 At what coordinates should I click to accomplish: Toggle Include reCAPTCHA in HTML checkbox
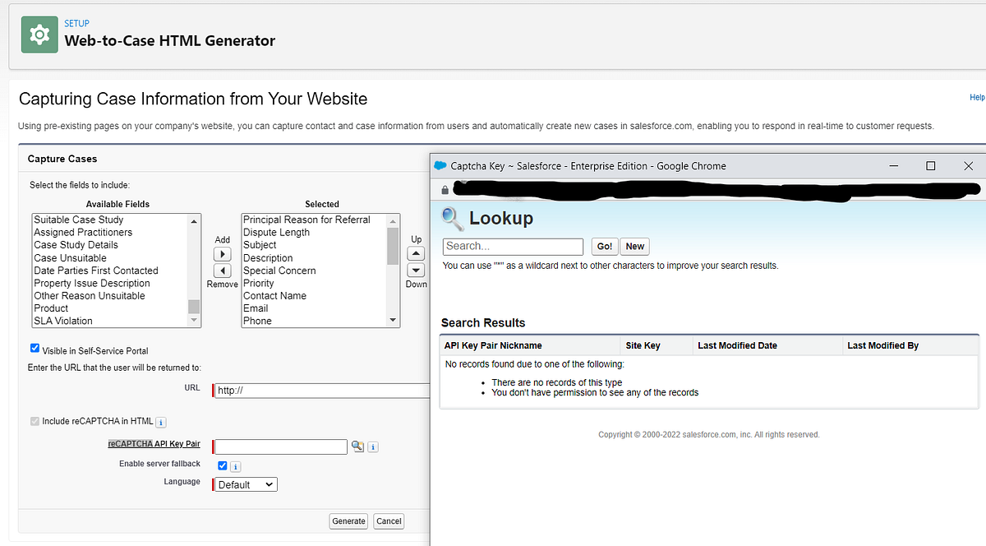pyautogui.click(x=35, y=421)
